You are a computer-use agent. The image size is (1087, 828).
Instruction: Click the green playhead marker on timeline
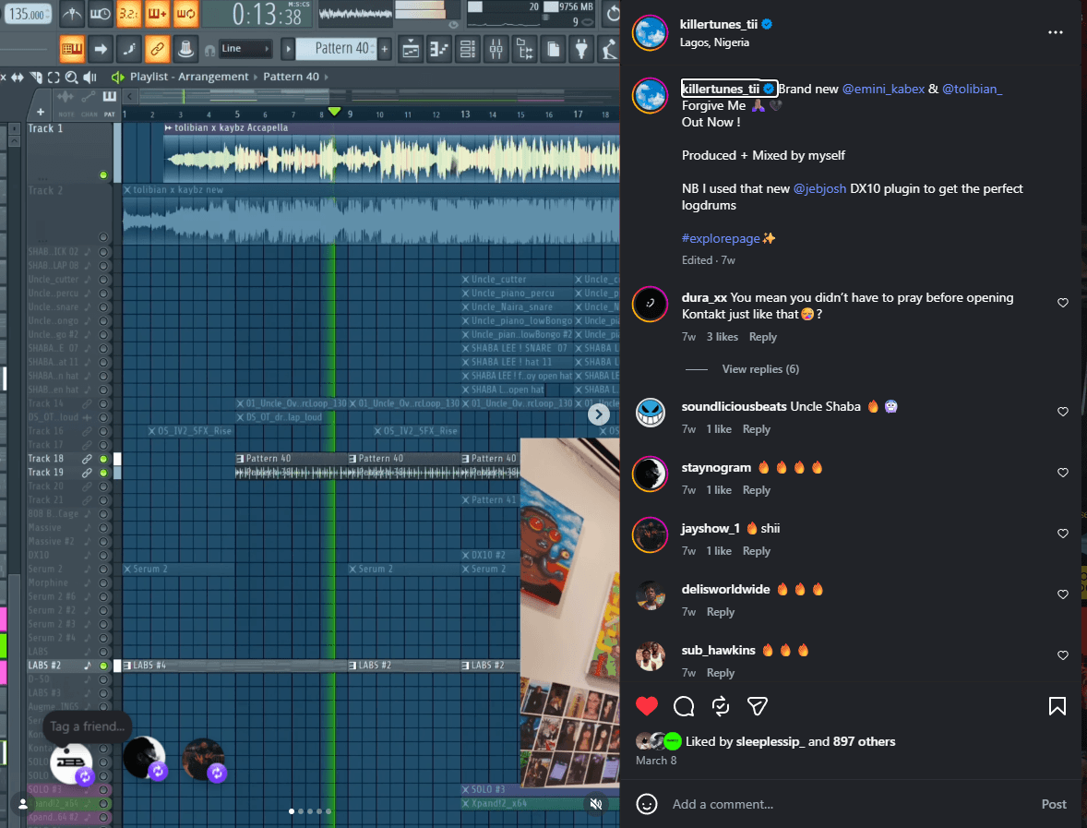point(335,111)
